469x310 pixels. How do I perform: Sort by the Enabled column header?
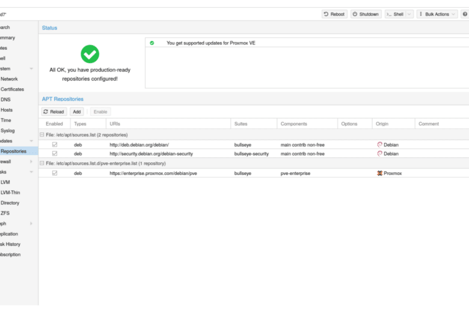pyautogui.click(x=55, y=124)
